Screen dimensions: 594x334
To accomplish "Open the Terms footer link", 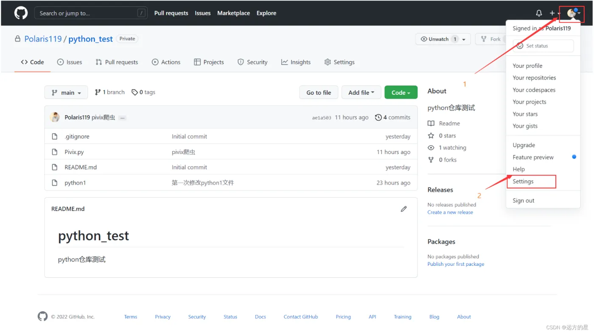I will 131,317.
